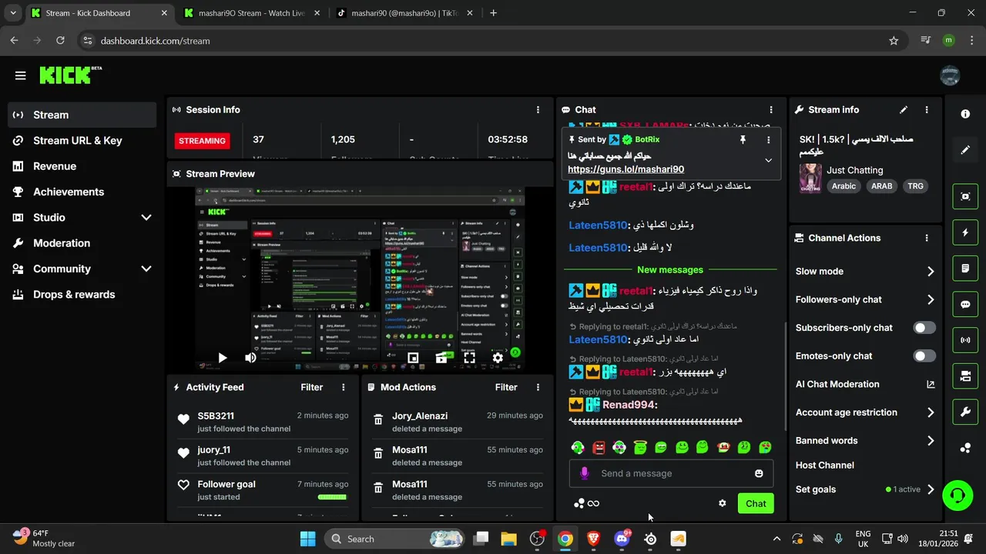Open the guns.lol/mashari90 link

tap(625, 169)
